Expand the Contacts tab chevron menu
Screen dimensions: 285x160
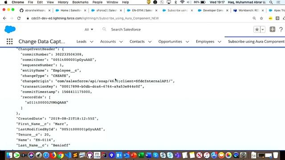[150, 42]
